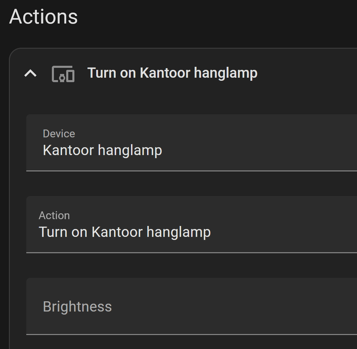
Task: Click the upward chevron arrow icon
Action: click(x=30, y=73)
